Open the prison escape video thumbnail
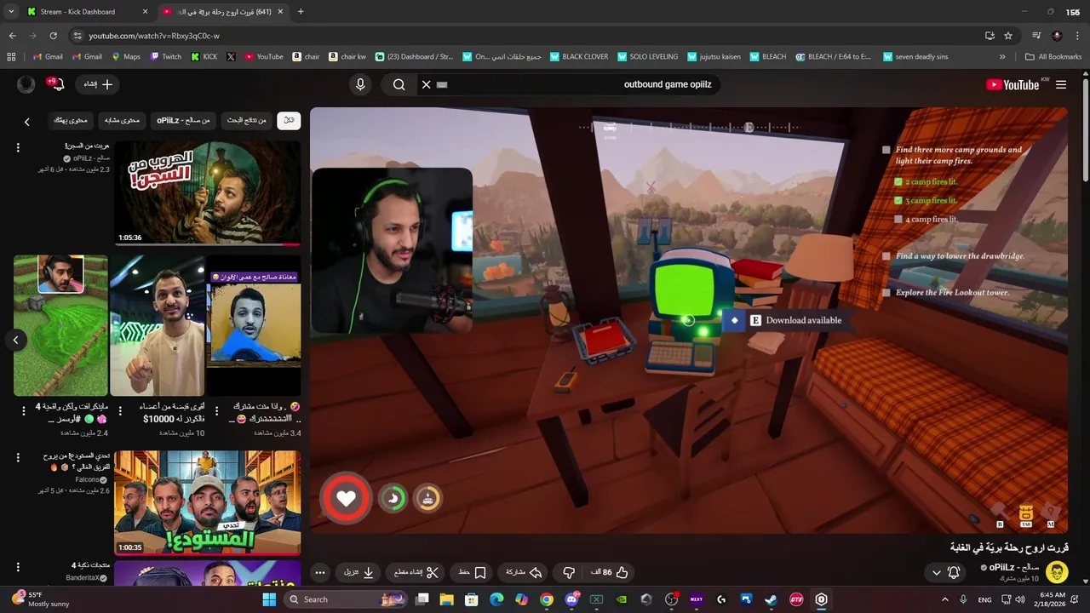1090x613 pixels. pyautogui.click(x=207, y=193)
